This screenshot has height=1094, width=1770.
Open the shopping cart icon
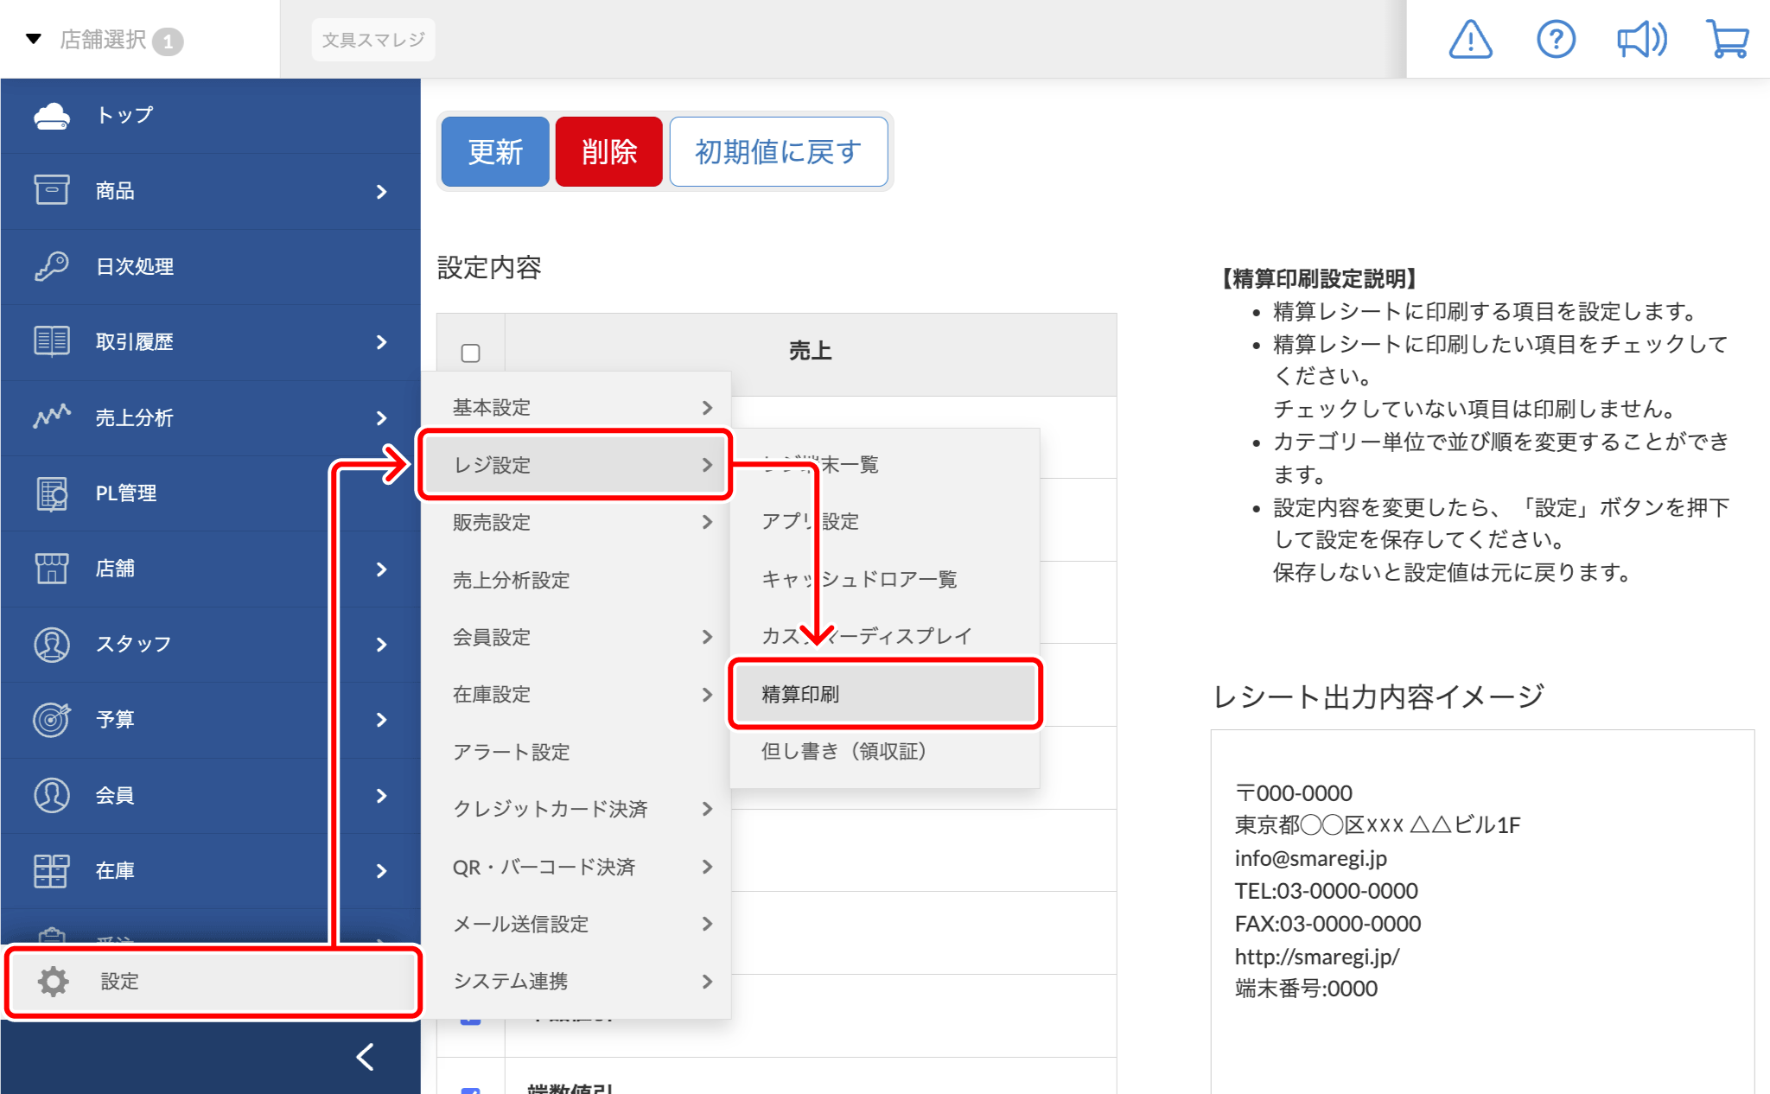point(1728,40)
